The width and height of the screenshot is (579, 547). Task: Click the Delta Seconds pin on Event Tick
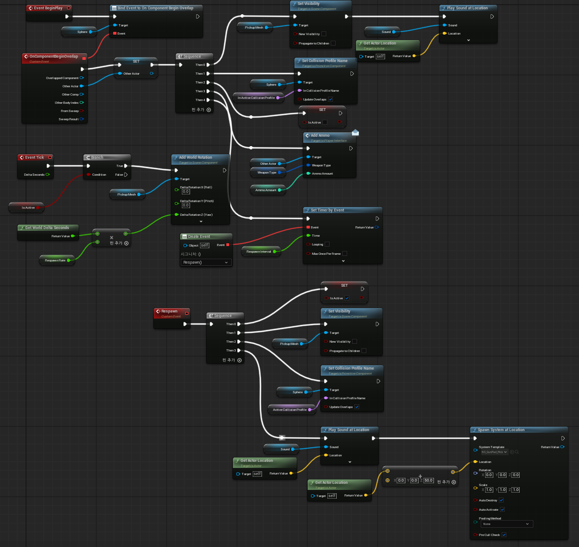[x=48, y=175]
